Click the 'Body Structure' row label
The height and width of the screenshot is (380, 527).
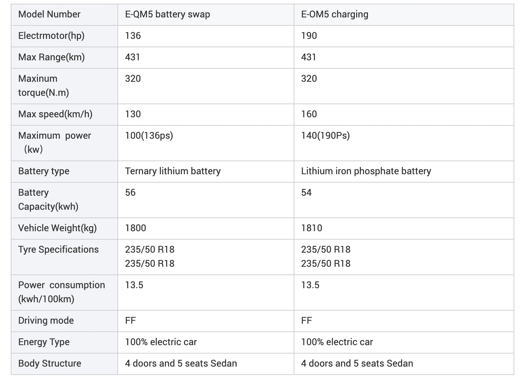50,364
